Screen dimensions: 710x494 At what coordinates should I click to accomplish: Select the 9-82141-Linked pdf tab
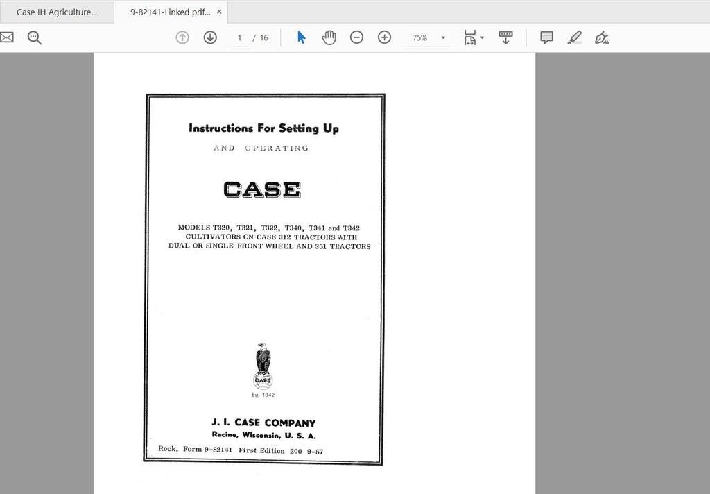point(171,12)
